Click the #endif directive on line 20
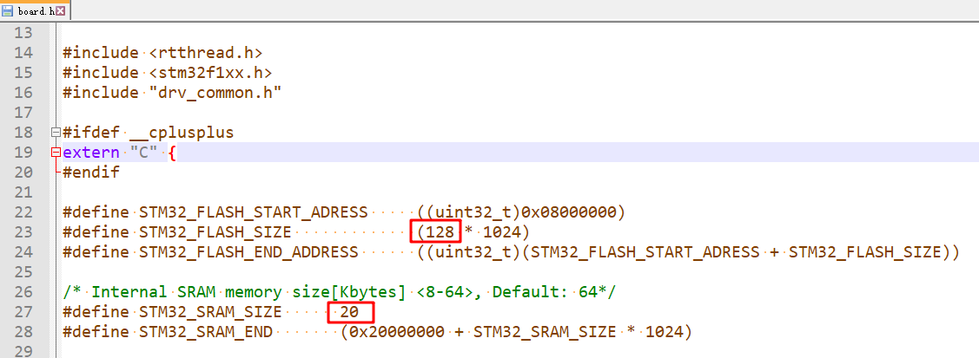979x358 pixels. 90,172
